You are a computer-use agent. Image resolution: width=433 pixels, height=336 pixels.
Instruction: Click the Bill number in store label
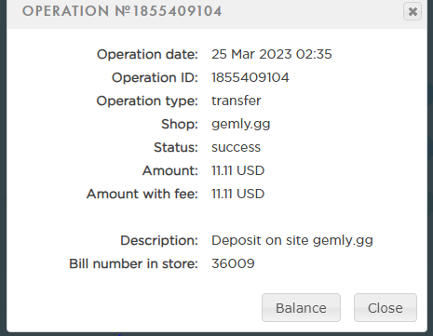pyautogui.click(x=133, y=263)
